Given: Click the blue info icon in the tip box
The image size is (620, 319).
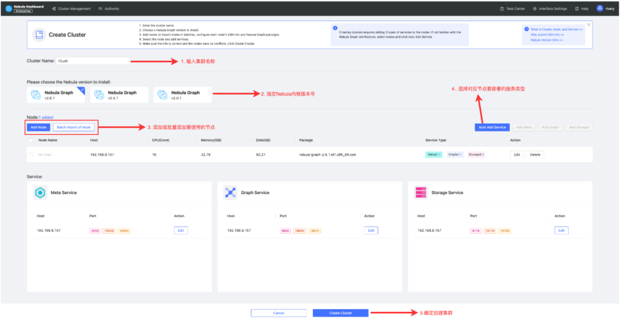Looking at the screenshot, I should pos(335,28).
